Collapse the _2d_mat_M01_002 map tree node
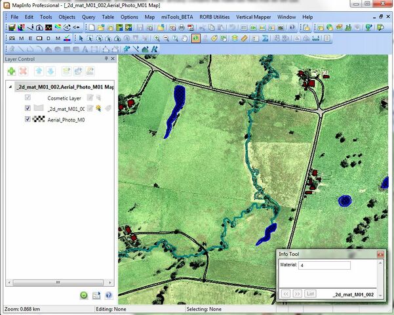The image size is (394, 315). point(11,87)
